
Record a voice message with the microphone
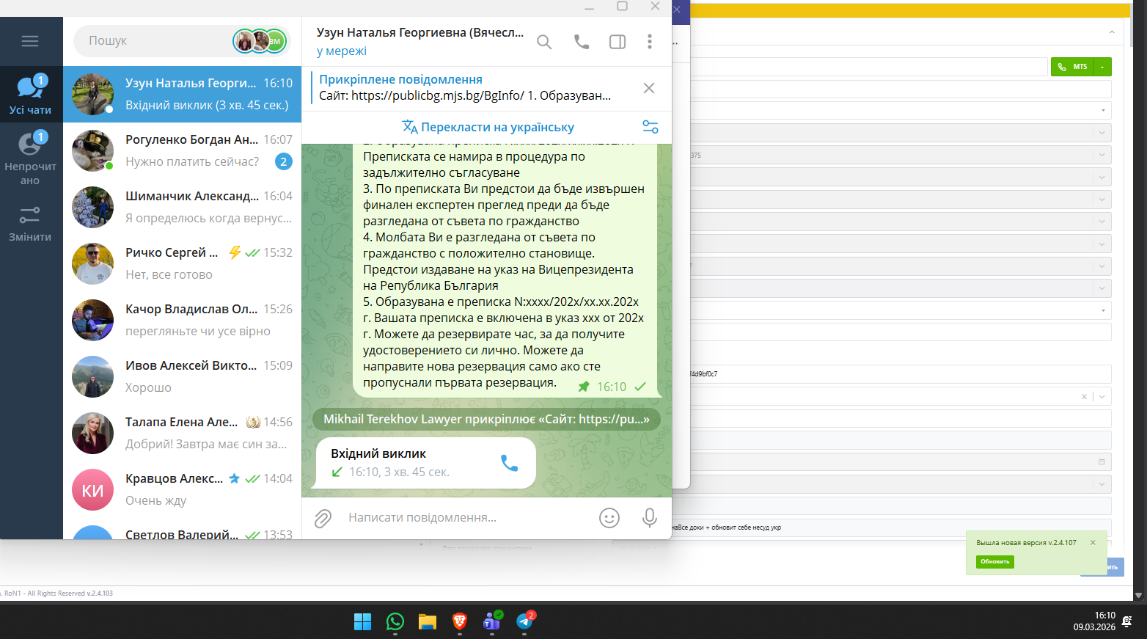pyautogui.click(x=650, y=518)
